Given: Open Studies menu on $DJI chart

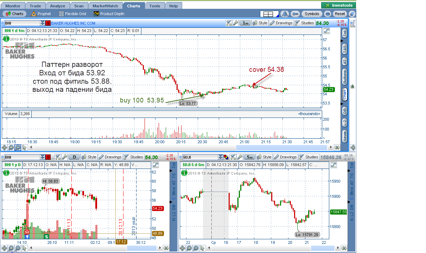Looking at the screenshot, I should pyautogui.click(x=309, y=157).
